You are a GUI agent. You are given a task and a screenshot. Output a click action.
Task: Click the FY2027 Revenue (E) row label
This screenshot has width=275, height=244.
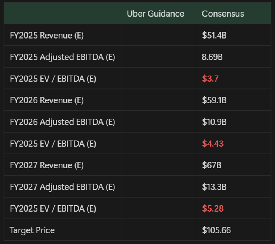point(47,165)
